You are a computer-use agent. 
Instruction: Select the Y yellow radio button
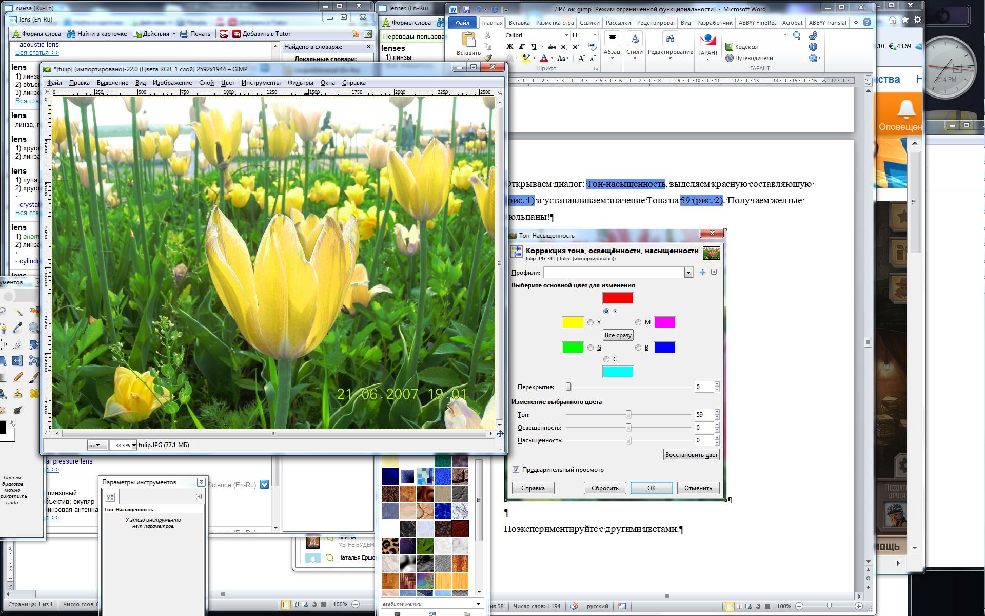tap(590, 322)
